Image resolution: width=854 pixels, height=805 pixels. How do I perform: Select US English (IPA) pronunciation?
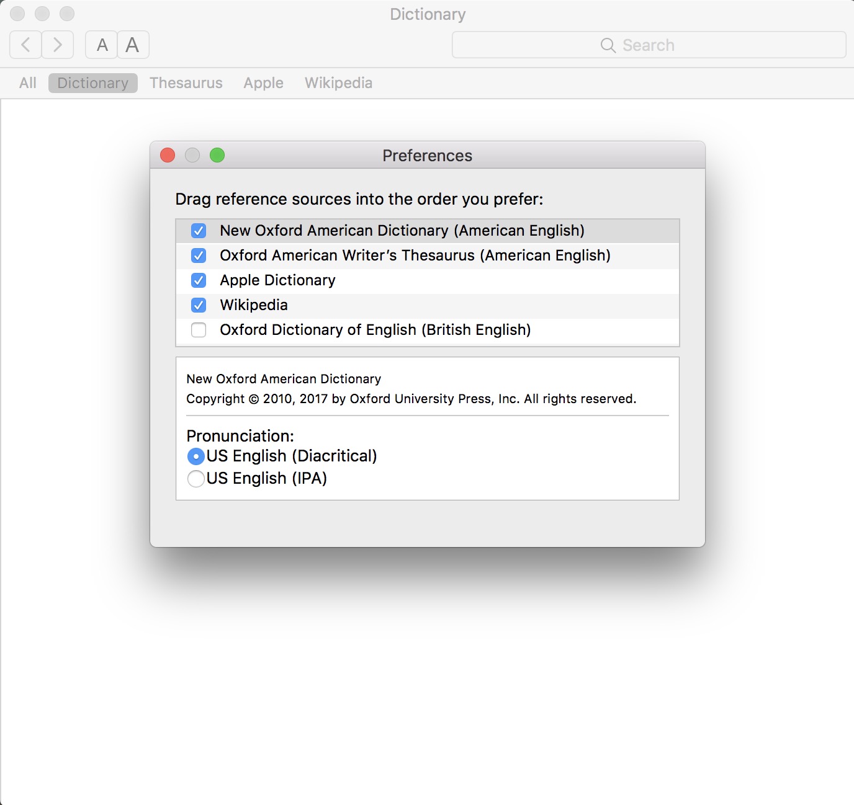tap(196, 479)
